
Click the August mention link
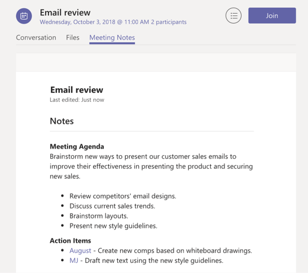click(80, 250)
